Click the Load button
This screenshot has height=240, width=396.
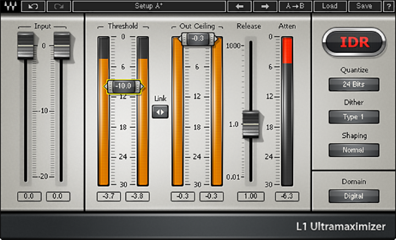(x=329, y=6)
